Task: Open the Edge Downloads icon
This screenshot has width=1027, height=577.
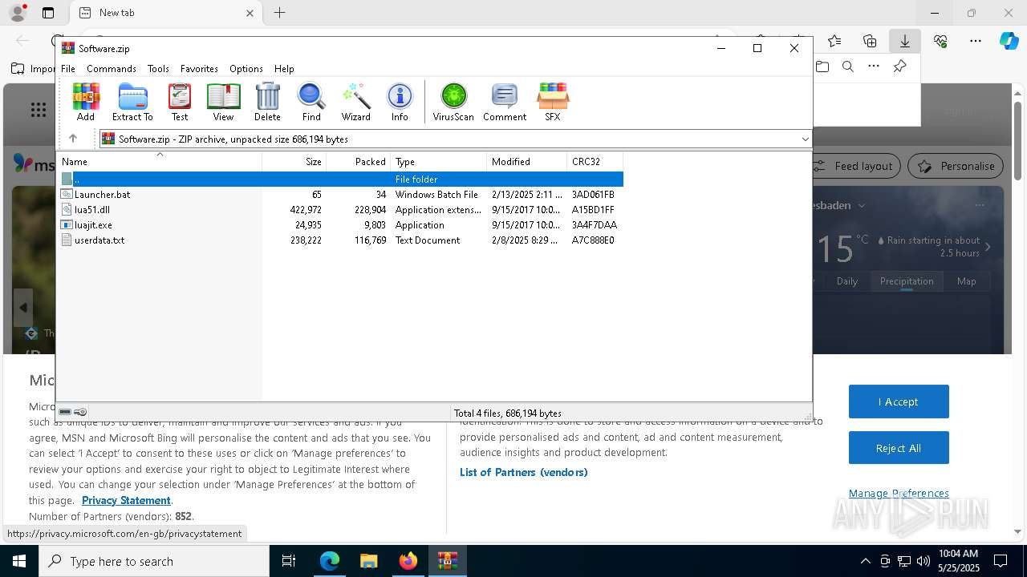Action: pyautogui.click(x=904, y=41)
